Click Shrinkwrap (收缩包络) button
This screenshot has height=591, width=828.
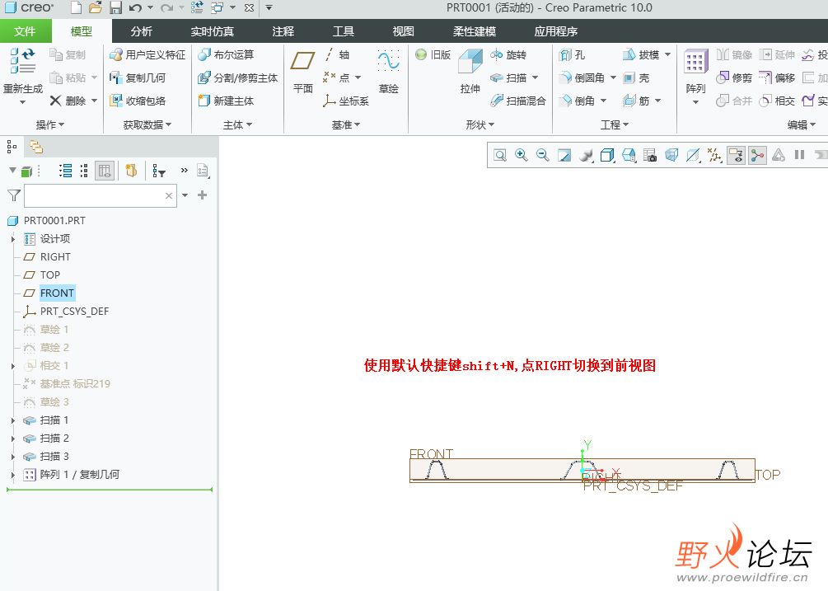138,101
